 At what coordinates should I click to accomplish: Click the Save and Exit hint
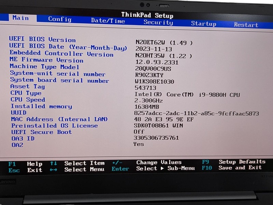tap(240, 168)
